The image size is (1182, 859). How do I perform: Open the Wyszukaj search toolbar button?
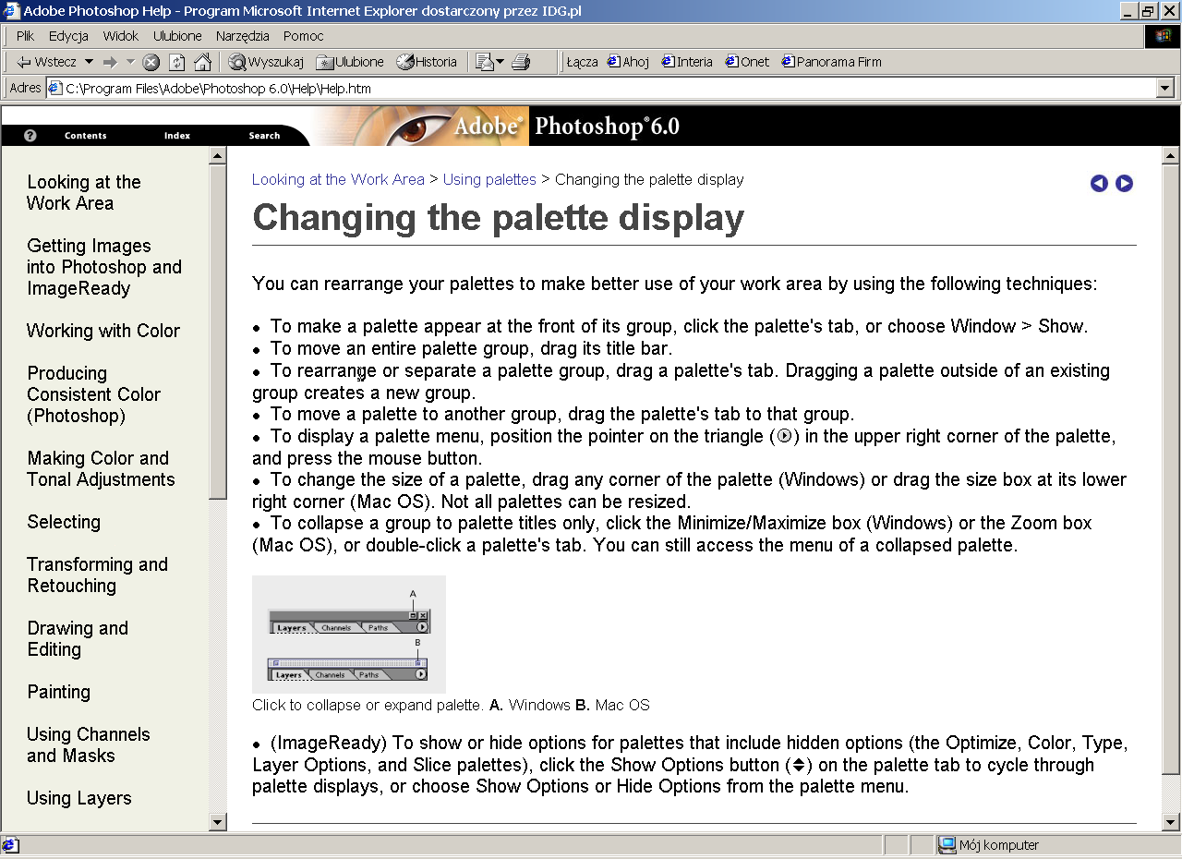(267, 62)
